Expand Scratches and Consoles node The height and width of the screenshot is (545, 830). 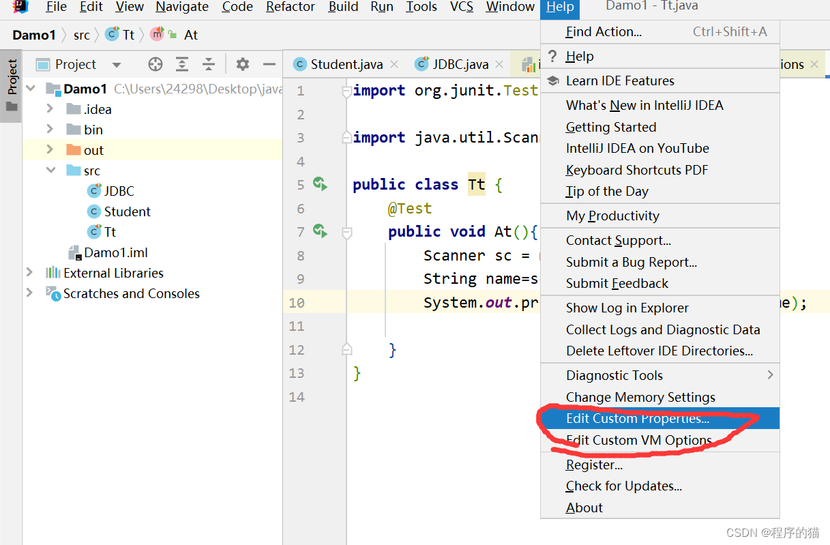click(x=29, y=293)
